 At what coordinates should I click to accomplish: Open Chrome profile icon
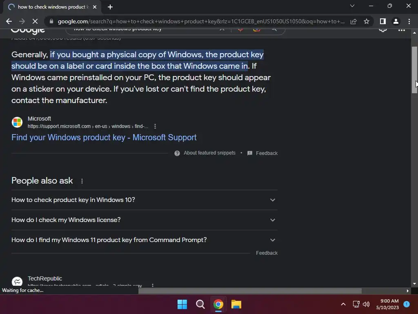point(396,21)
